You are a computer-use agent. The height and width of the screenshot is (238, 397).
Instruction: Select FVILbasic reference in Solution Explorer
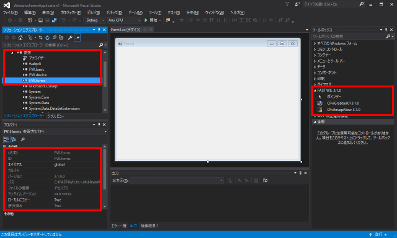37,69
